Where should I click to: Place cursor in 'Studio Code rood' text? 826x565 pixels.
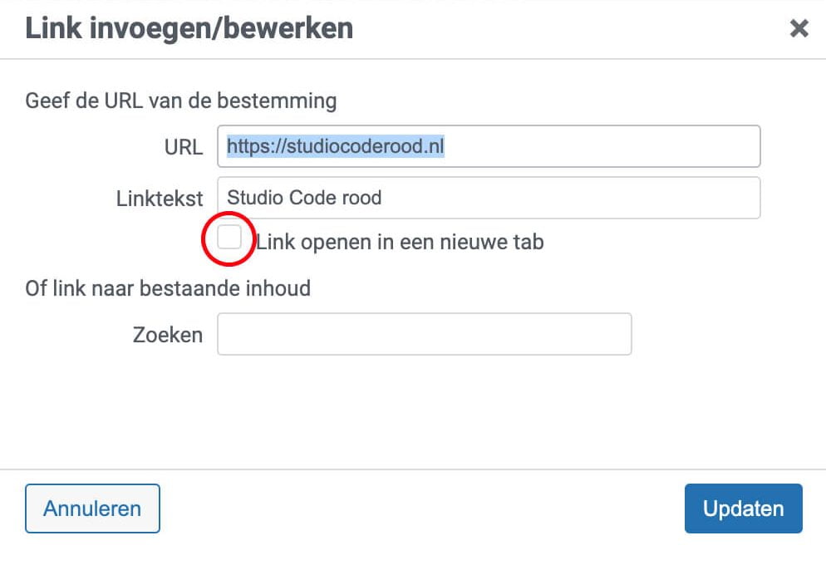click(304, 198)
